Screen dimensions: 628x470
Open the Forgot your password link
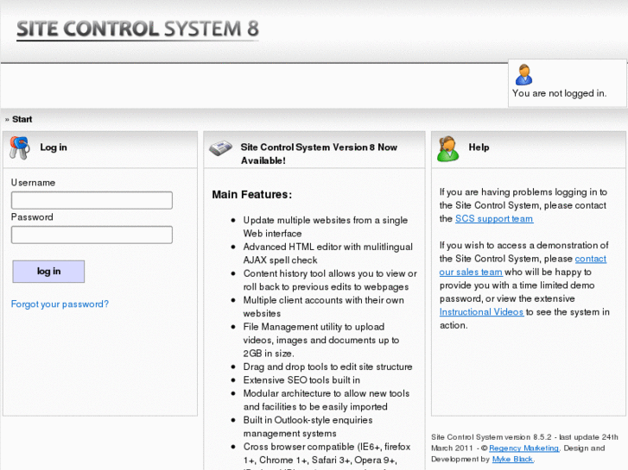pyautogui.click(x=60, y=304)
